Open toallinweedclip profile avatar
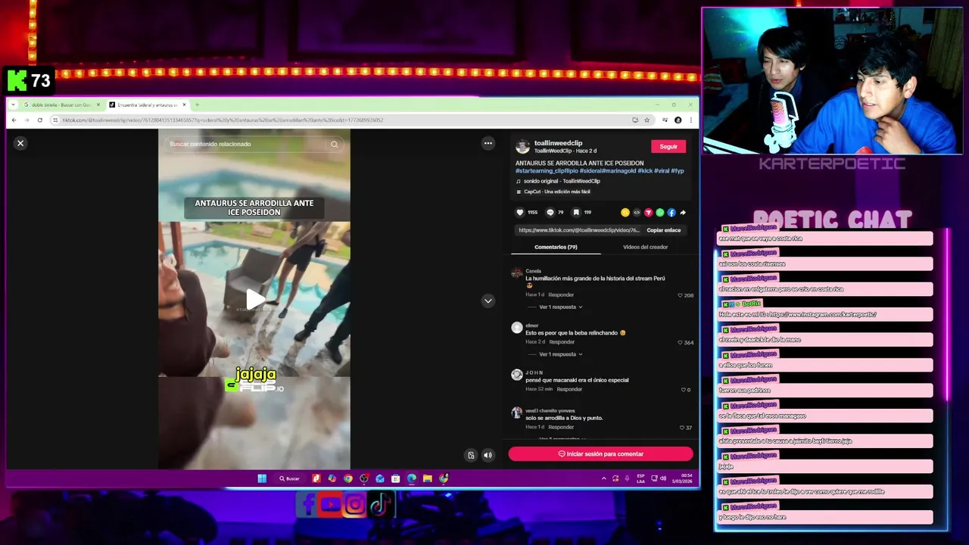This screenshot has width=969, height=545. pyautogui.click(x=522, y=147)
